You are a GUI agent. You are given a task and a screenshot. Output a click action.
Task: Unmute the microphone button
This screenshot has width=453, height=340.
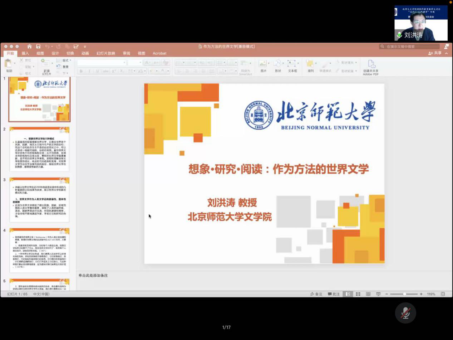[405, 313]
